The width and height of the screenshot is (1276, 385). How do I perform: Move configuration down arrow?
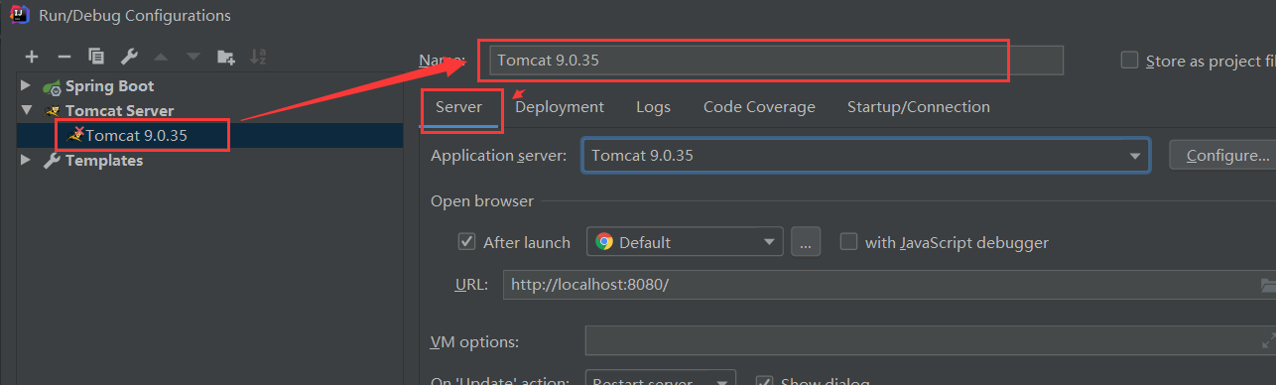point(192,57)
